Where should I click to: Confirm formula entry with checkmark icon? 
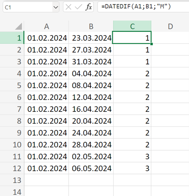(x=78, y=7)
